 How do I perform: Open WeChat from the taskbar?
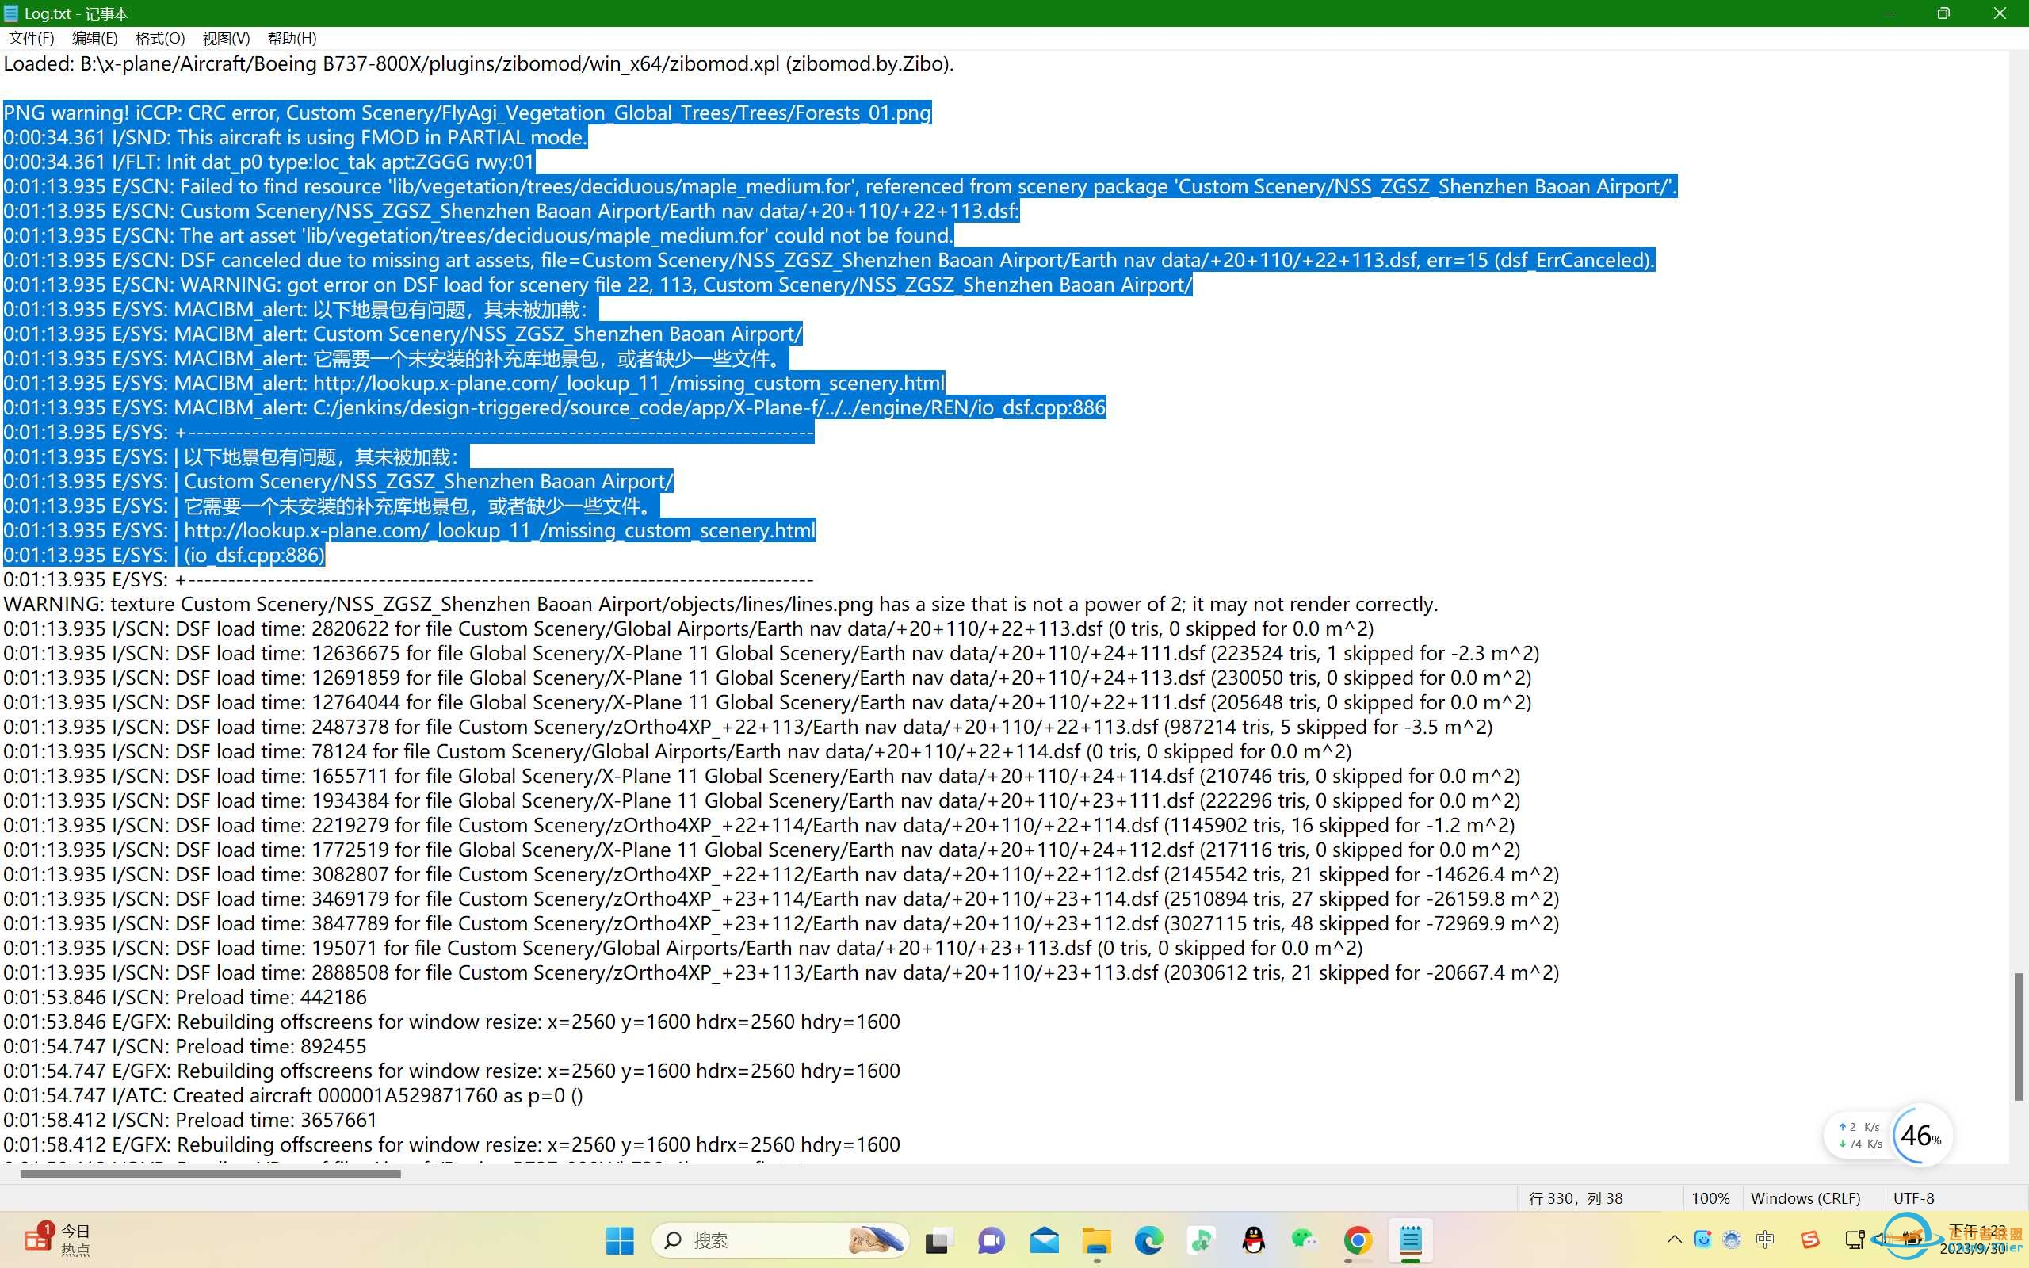pyautogui.click(x=1305, y=1239)
